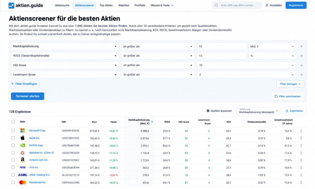Open the three-dot menu for Apple Inc.
Screen dimensions: 315x189
(x=301, y=138)
